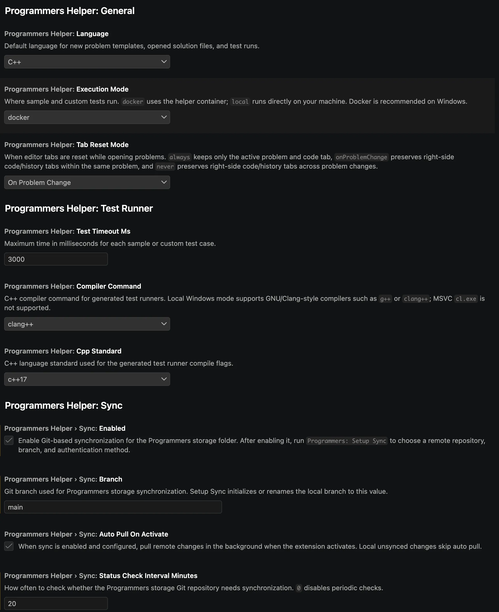Click the chevron arrow on Language selector
499x612 pixels.
point(164,62)
